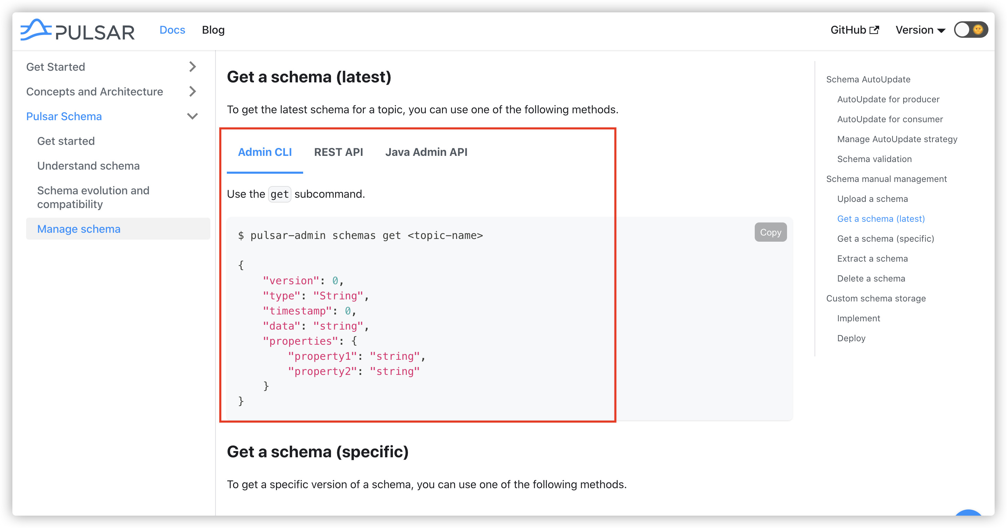This screenshot has height=528, width=1007.
Task: Go to AutoUpdate for producer section
Action: tap(888, 99)
